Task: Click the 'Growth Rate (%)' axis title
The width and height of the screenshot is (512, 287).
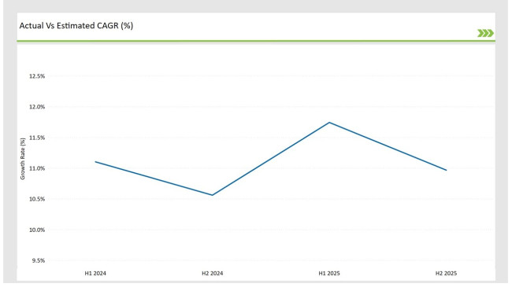Action: [23, 159]
